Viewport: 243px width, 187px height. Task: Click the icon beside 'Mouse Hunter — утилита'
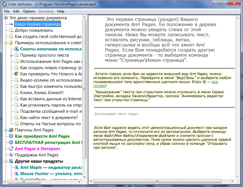click(x=17, y=174)
